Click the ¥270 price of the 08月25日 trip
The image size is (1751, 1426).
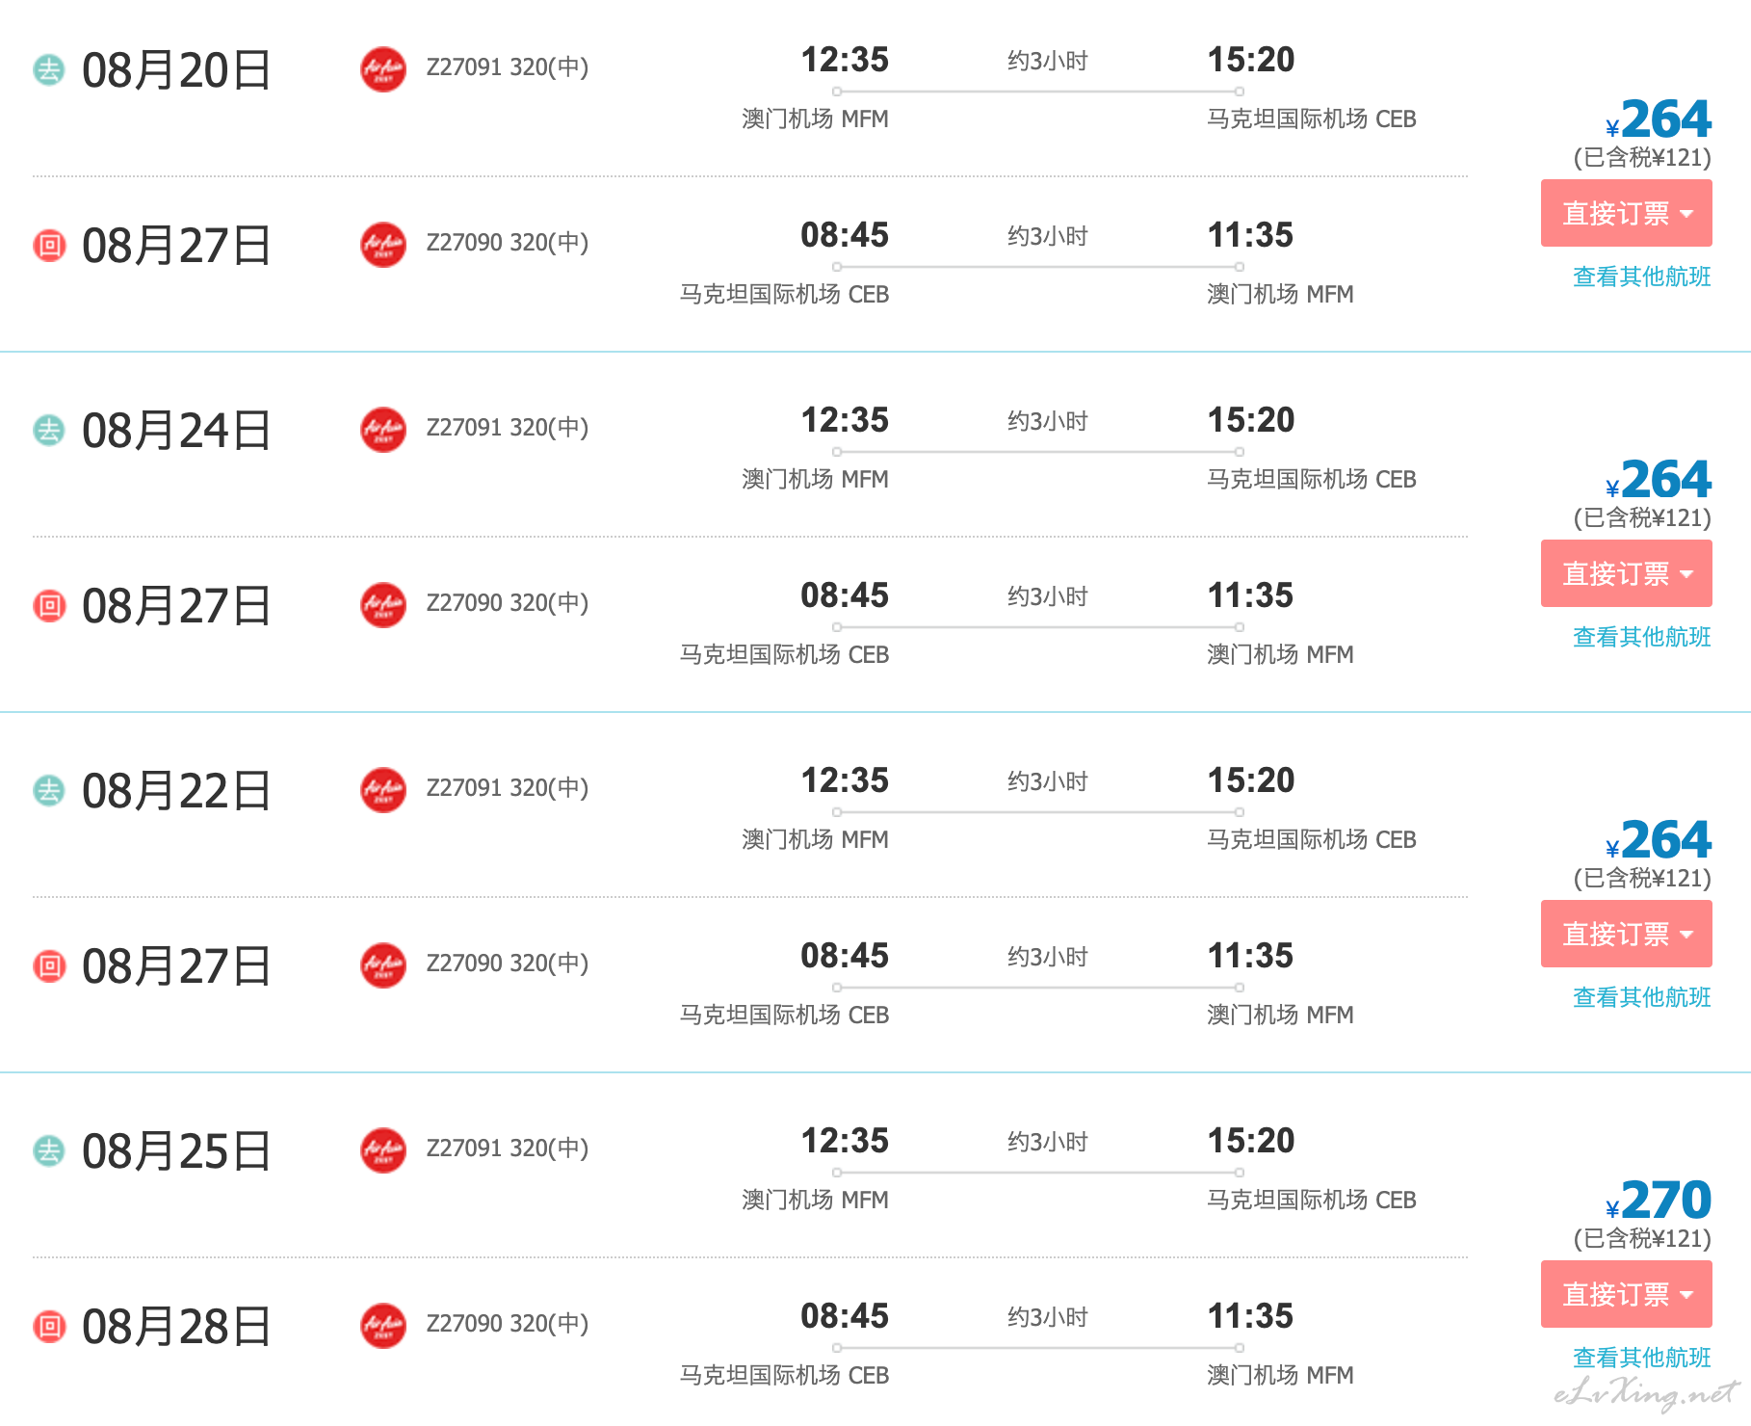(1658, 1201)
